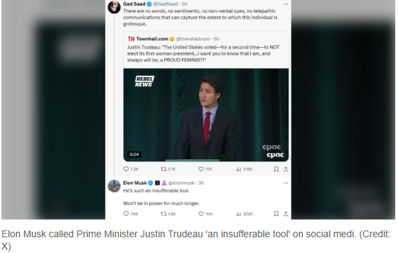Bookmark Gad Saad's post
The height and width of the screenshot is (253, 398).
click(x=276, y=169)
